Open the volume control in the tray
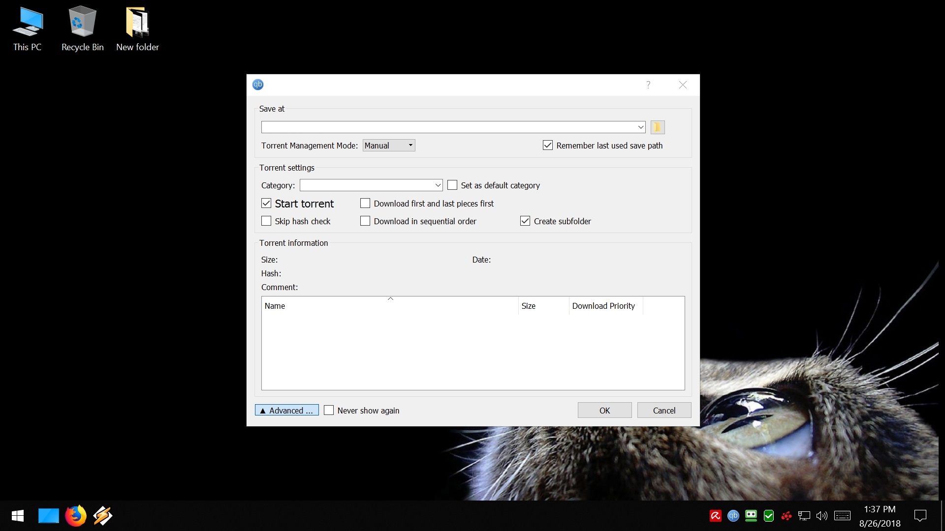This screenshot has width=945, height=531. tap(821, 516)
